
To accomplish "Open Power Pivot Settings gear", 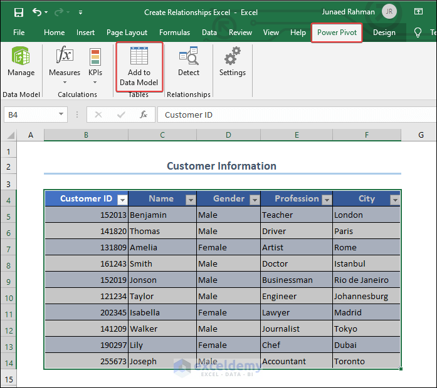I will pyautogui.click(x=232, y=57).
